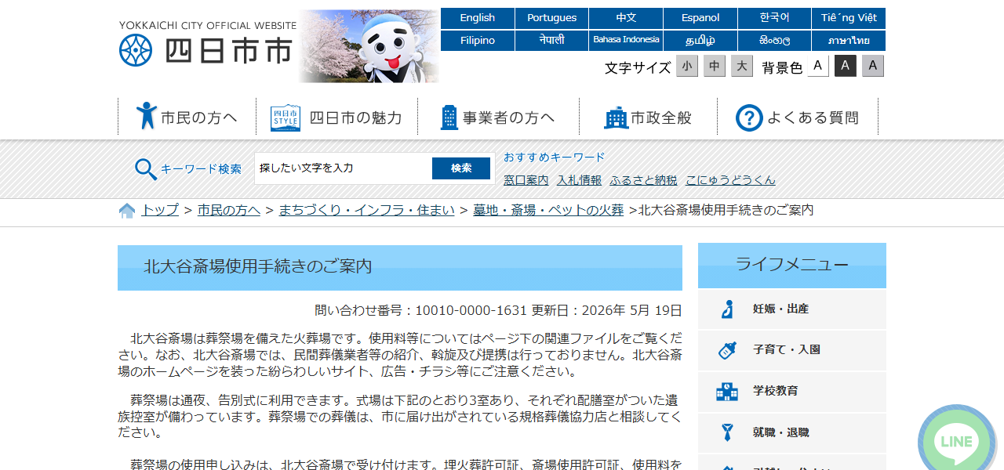Click the necktie employment icon
1004x470 pixels.
pos(727,432)
